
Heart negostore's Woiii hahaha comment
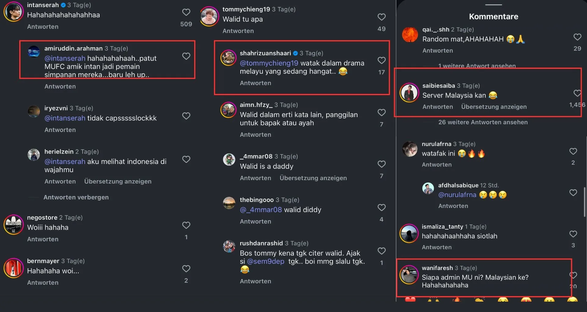(186, 225)
